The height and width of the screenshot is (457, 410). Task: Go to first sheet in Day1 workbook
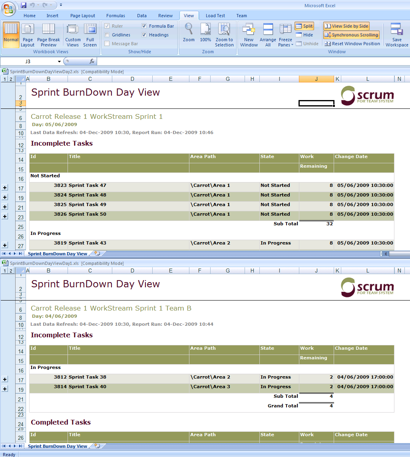pos(4,446)
